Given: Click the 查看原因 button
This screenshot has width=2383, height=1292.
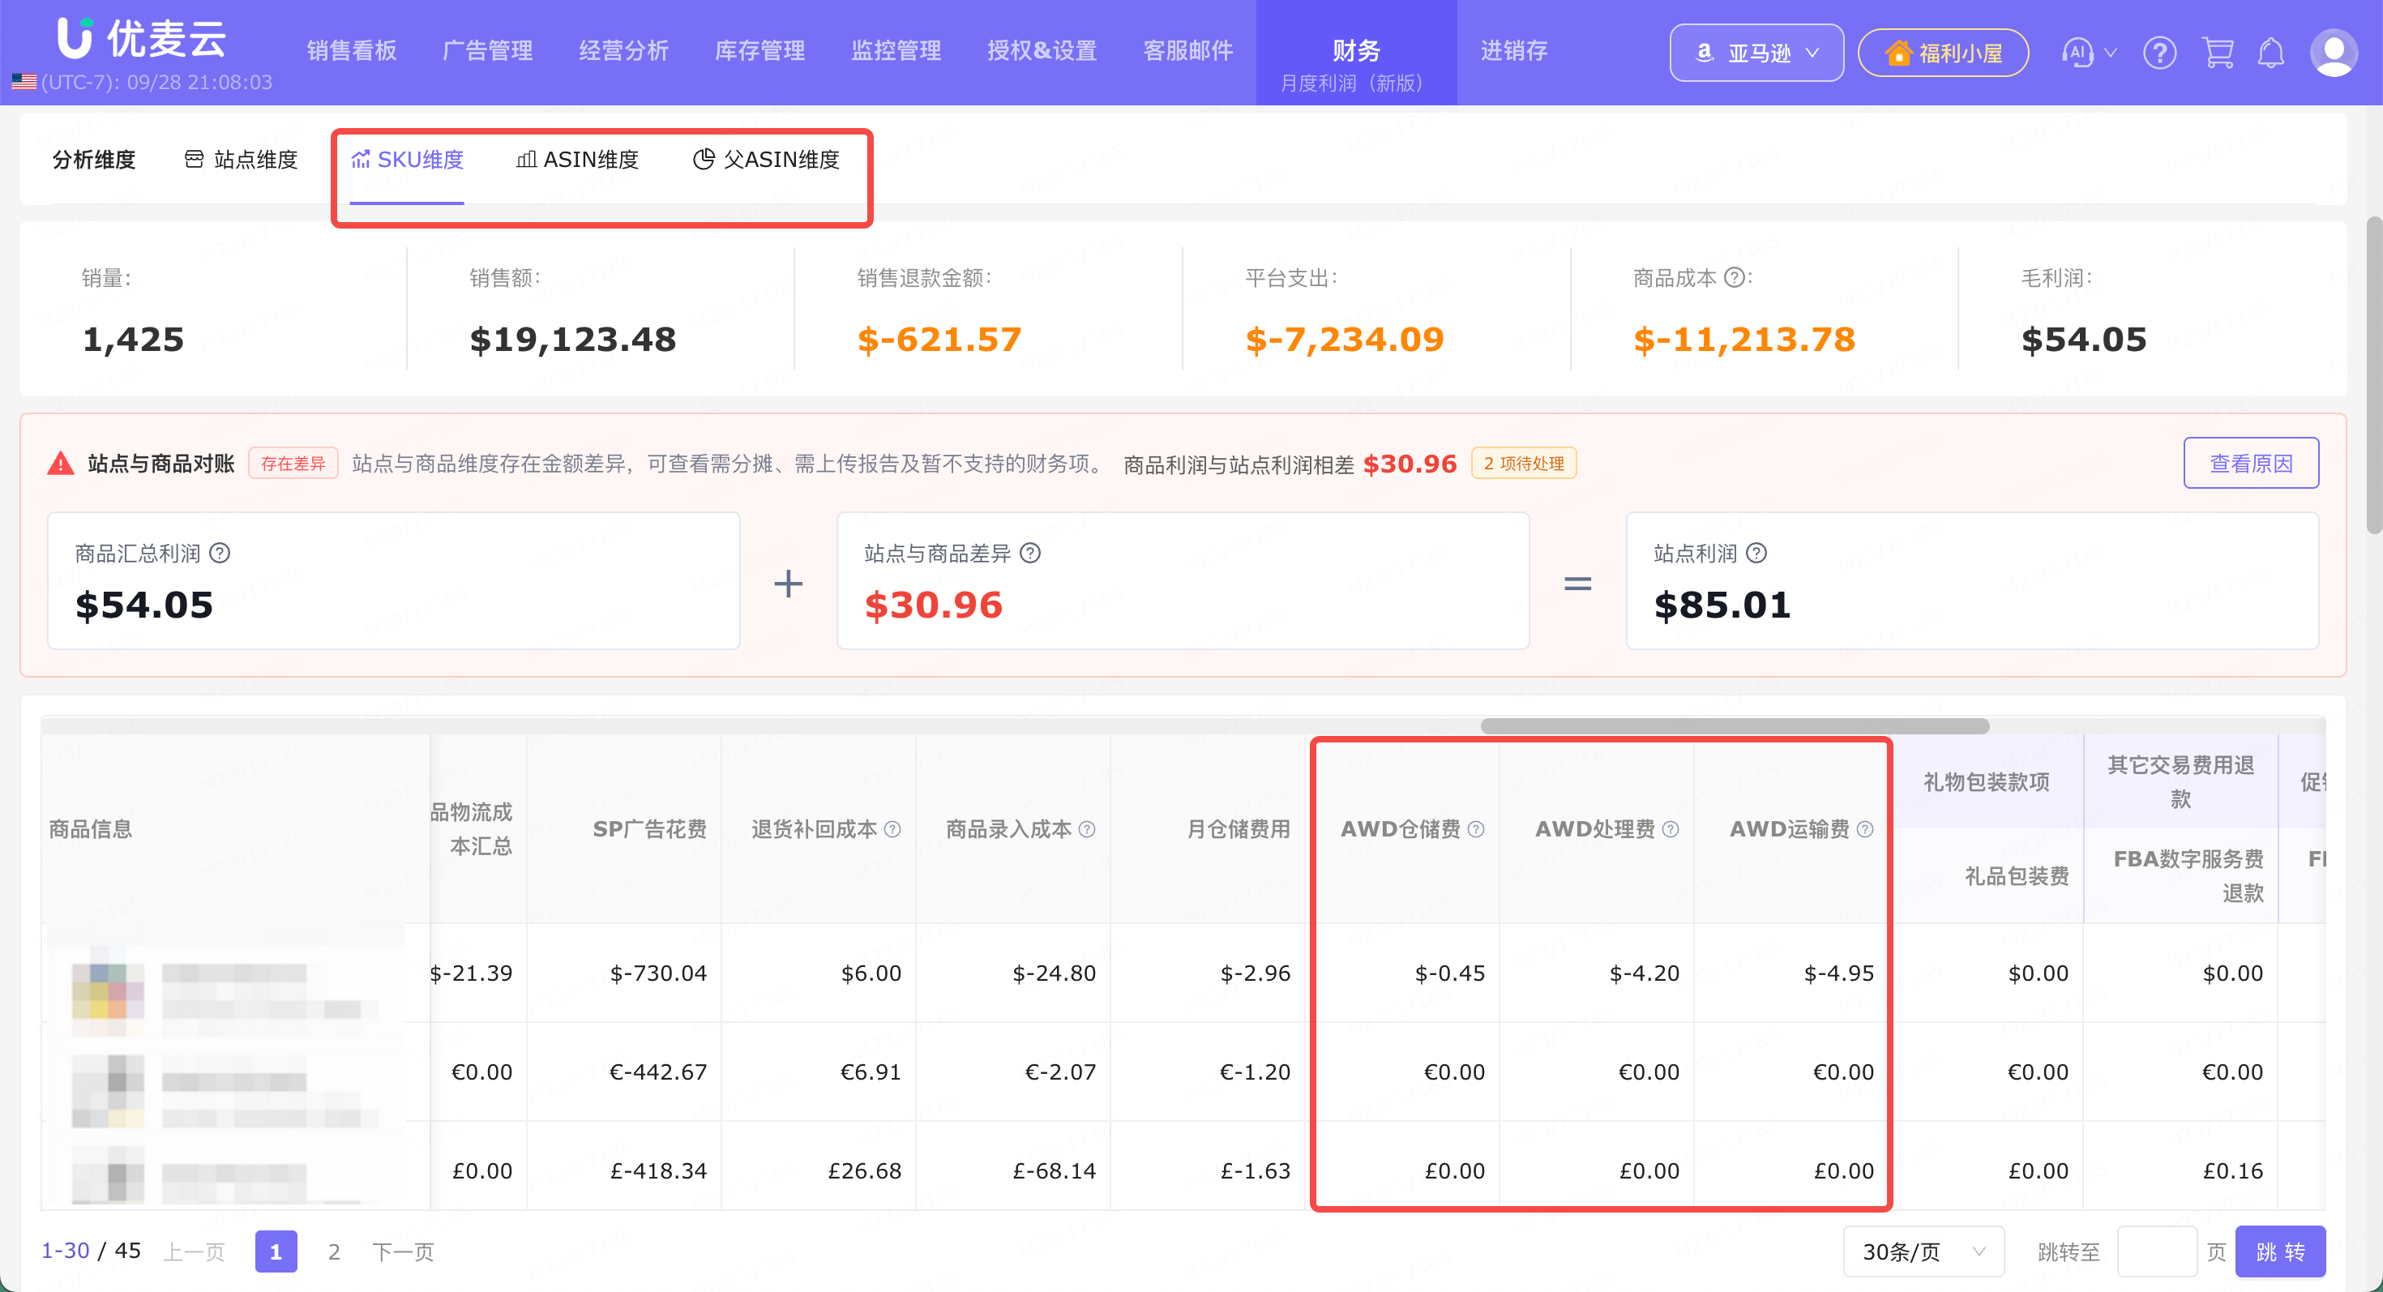Looking at the screenshot, I should 2251,464.
